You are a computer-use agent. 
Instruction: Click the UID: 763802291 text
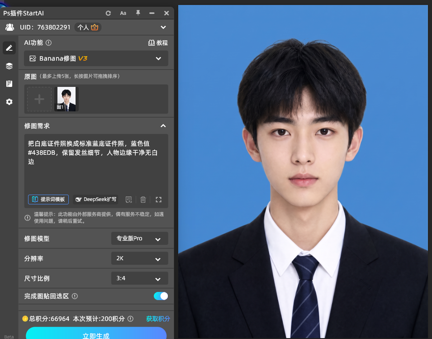pos(45,27)
